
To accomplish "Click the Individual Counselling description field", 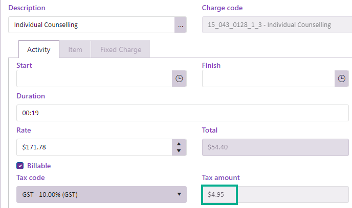I will pyautogui.click(x=92, y=24).
